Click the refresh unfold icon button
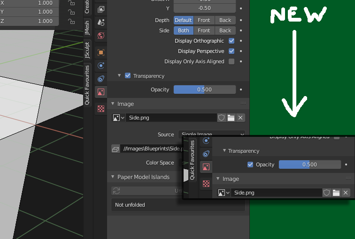This screenshot has width=355, height=239. [x=116, y=191]
